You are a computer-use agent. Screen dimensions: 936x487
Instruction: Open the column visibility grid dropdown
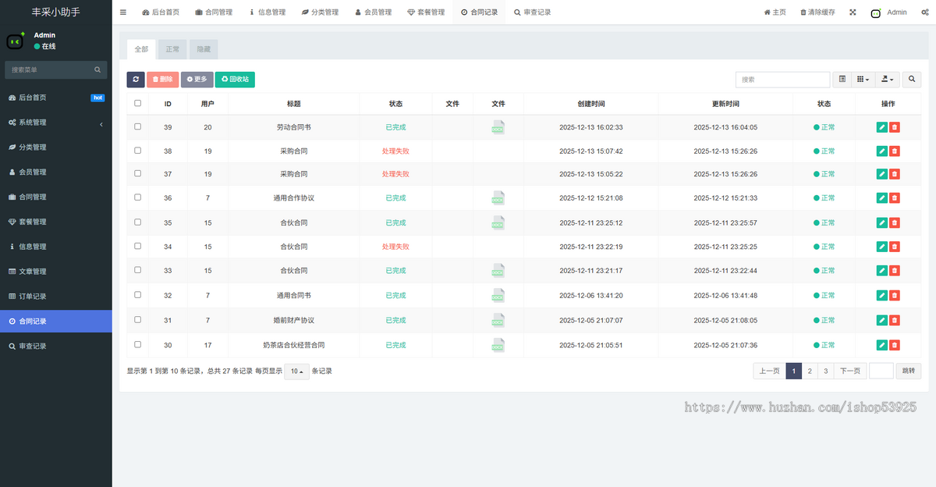(862, 80)
